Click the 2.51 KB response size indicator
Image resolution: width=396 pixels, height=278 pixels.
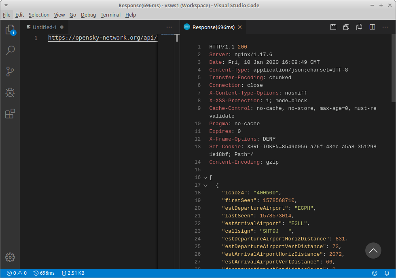(73, 273)
